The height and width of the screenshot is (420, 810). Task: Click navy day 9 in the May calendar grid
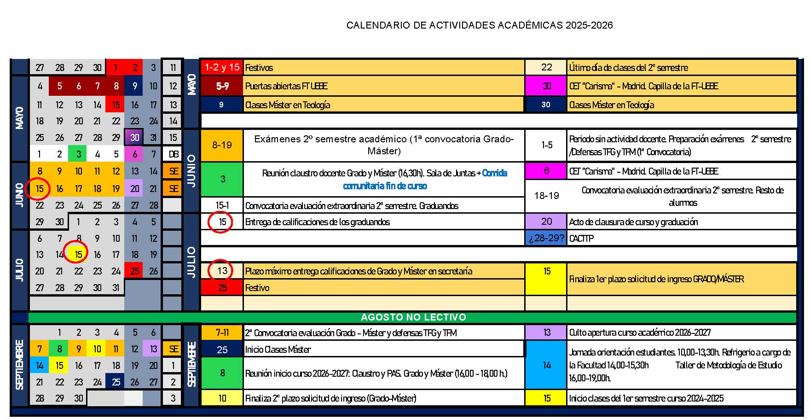point(134,86)
